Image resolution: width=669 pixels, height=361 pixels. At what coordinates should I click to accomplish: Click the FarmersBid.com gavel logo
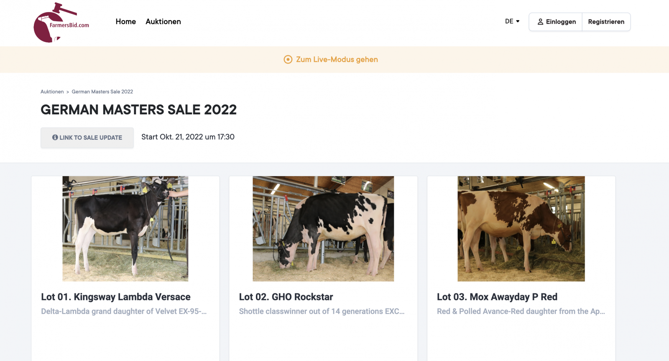click(x=61, y=23)
